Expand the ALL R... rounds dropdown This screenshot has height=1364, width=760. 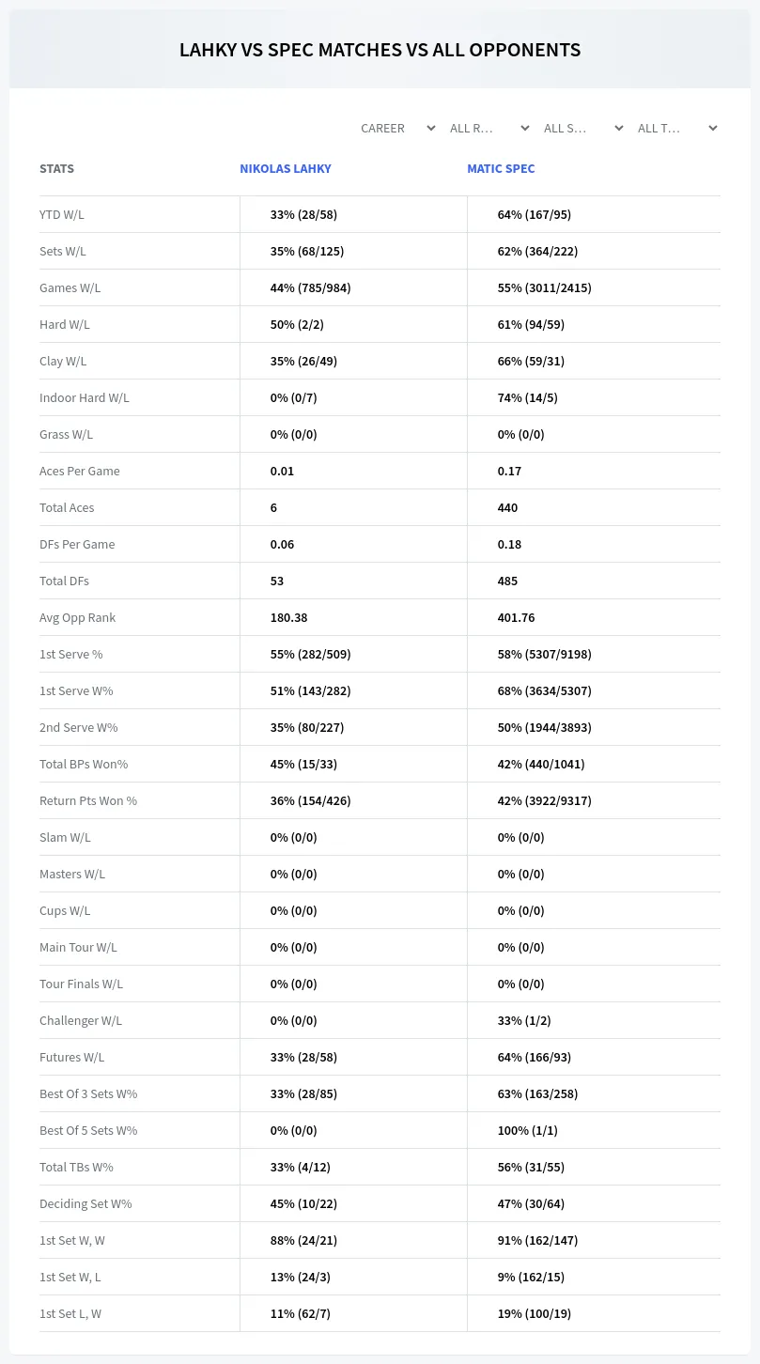pyautogui.click(x=489, y=128)
